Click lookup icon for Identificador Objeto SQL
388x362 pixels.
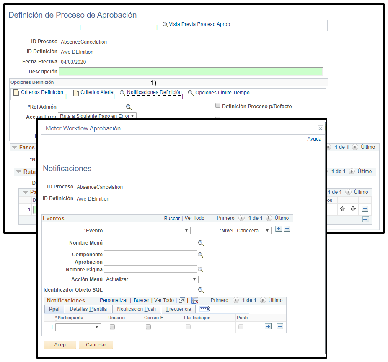201,290
